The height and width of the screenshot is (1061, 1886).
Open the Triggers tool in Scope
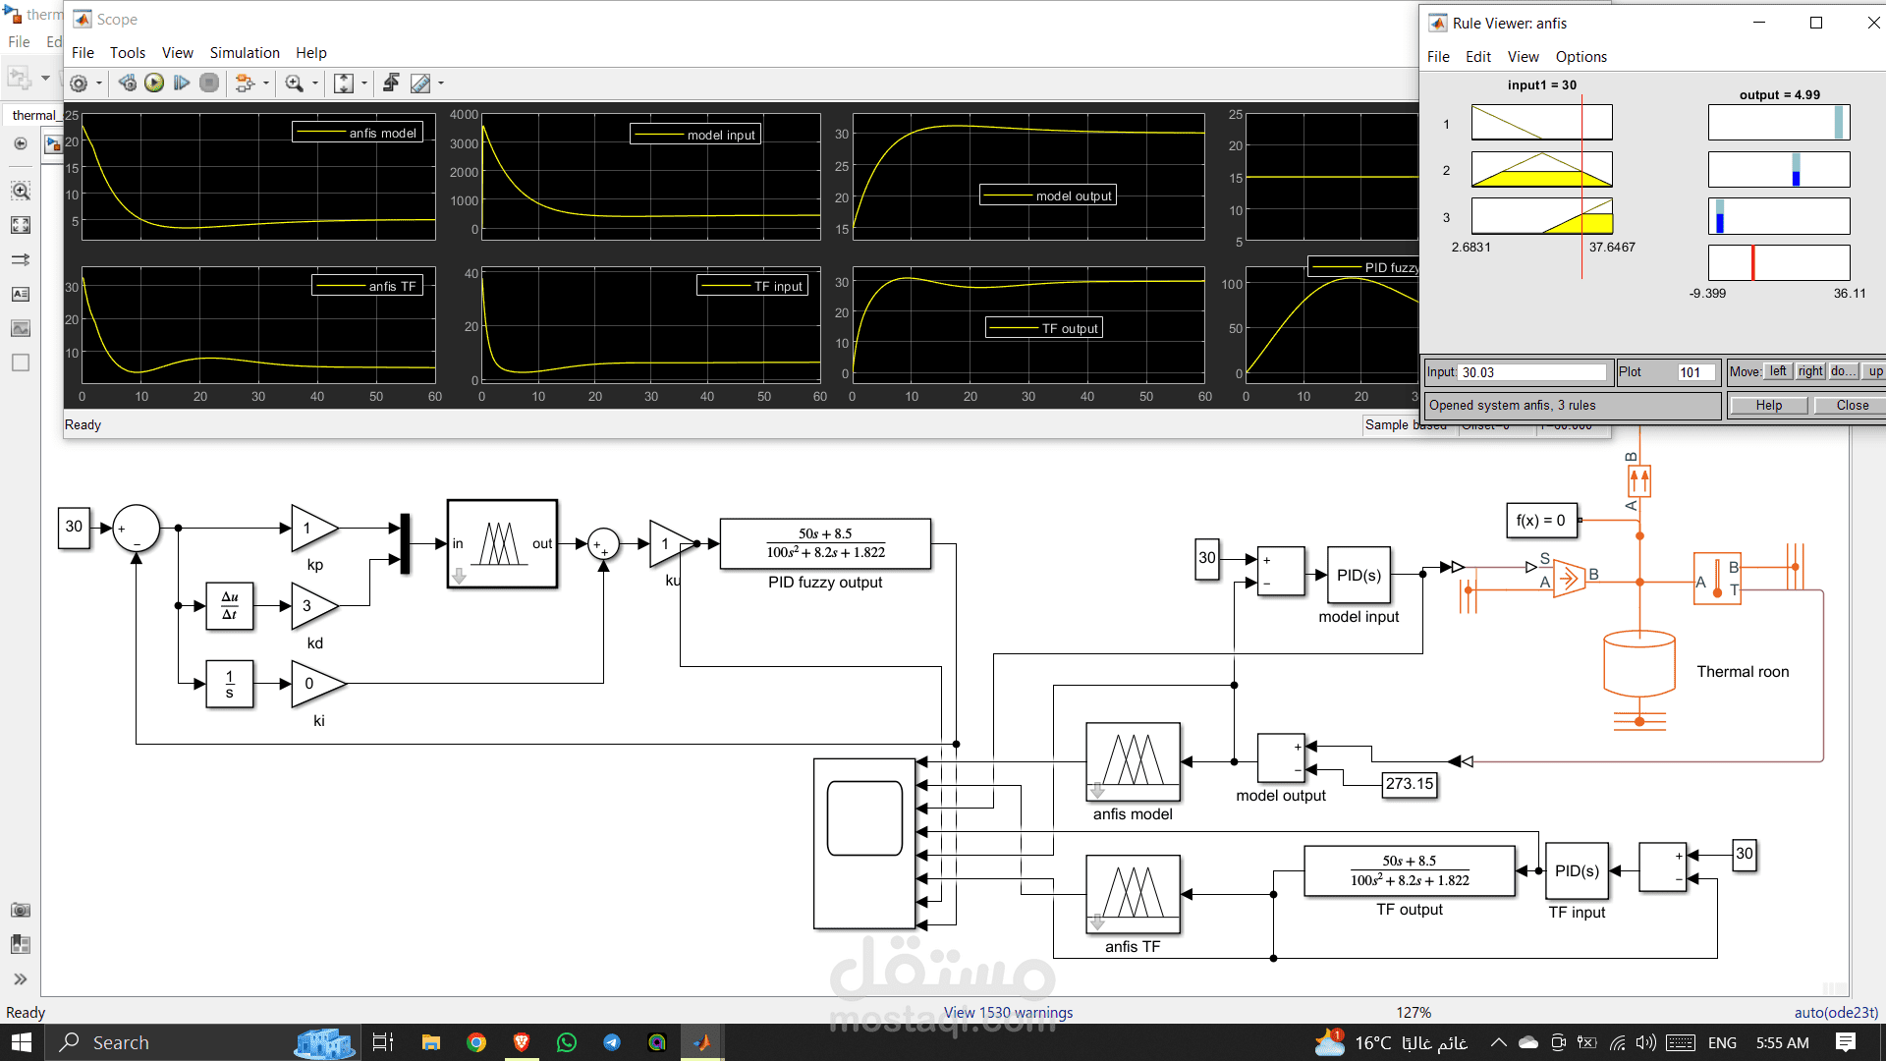(x=391, y=84)
